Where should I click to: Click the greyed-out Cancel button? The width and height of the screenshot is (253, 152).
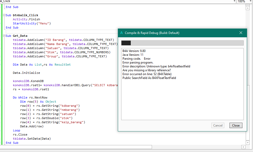click(x=218, y=126)
